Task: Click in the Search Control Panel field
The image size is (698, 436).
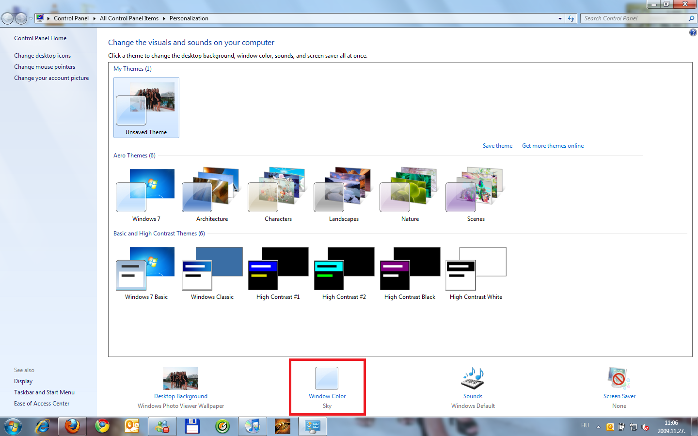Action: click(633, 18)
